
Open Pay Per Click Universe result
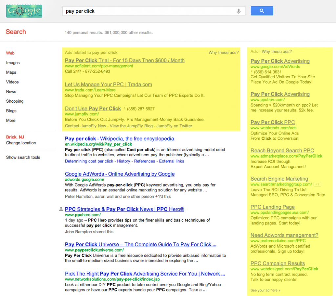(x=140, y=244)
